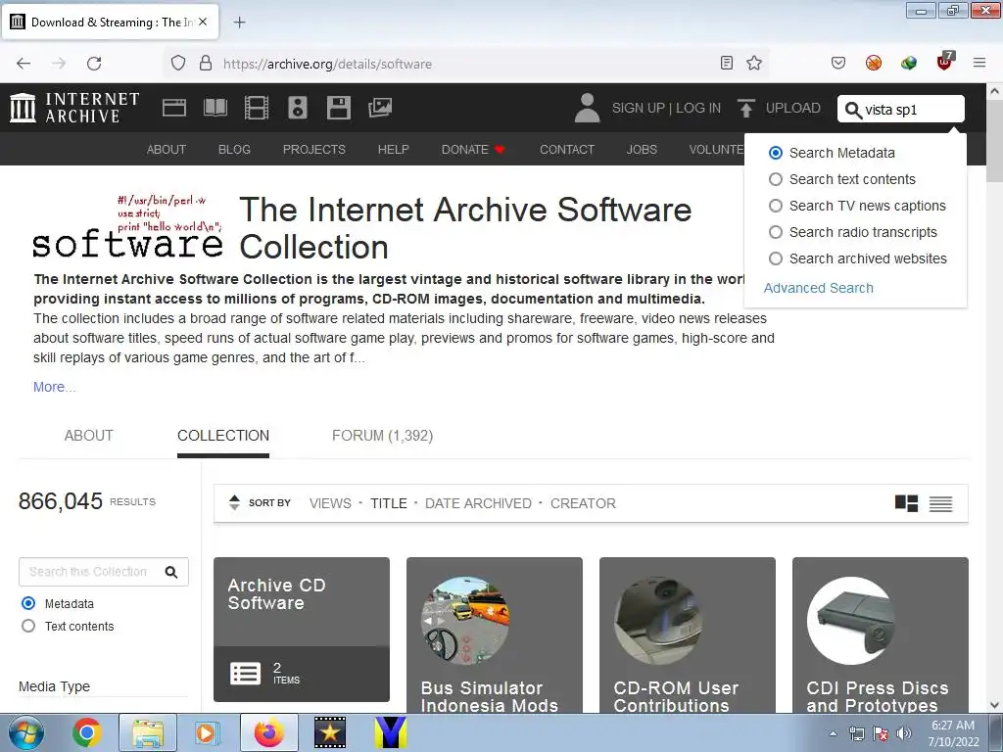The height and width of the screenshot is (752, 1003).
Task: Show hidden system tray icons
Action: click(x=833, y=734)
